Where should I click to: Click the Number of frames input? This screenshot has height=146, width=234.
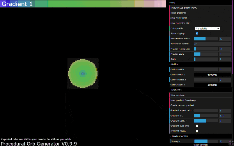click(x=213, y=43)
